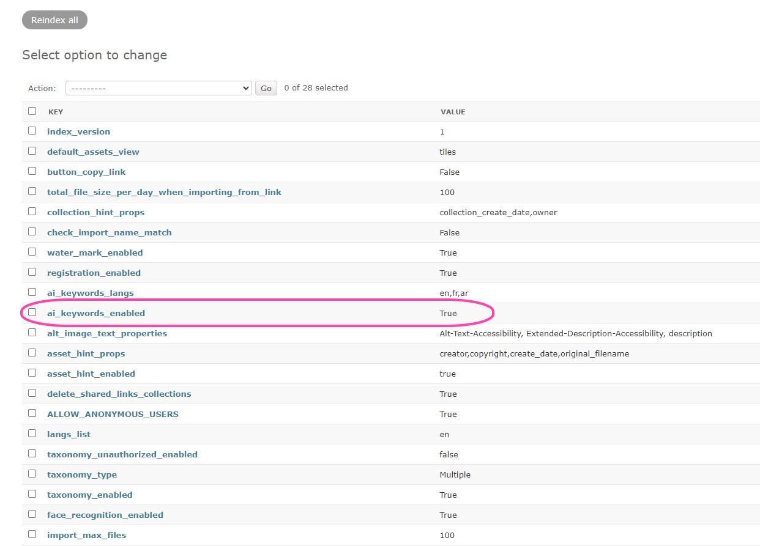Open the button_copy_link option link
Viewport: 760px width, 546px height.
[x=86, y=172]
